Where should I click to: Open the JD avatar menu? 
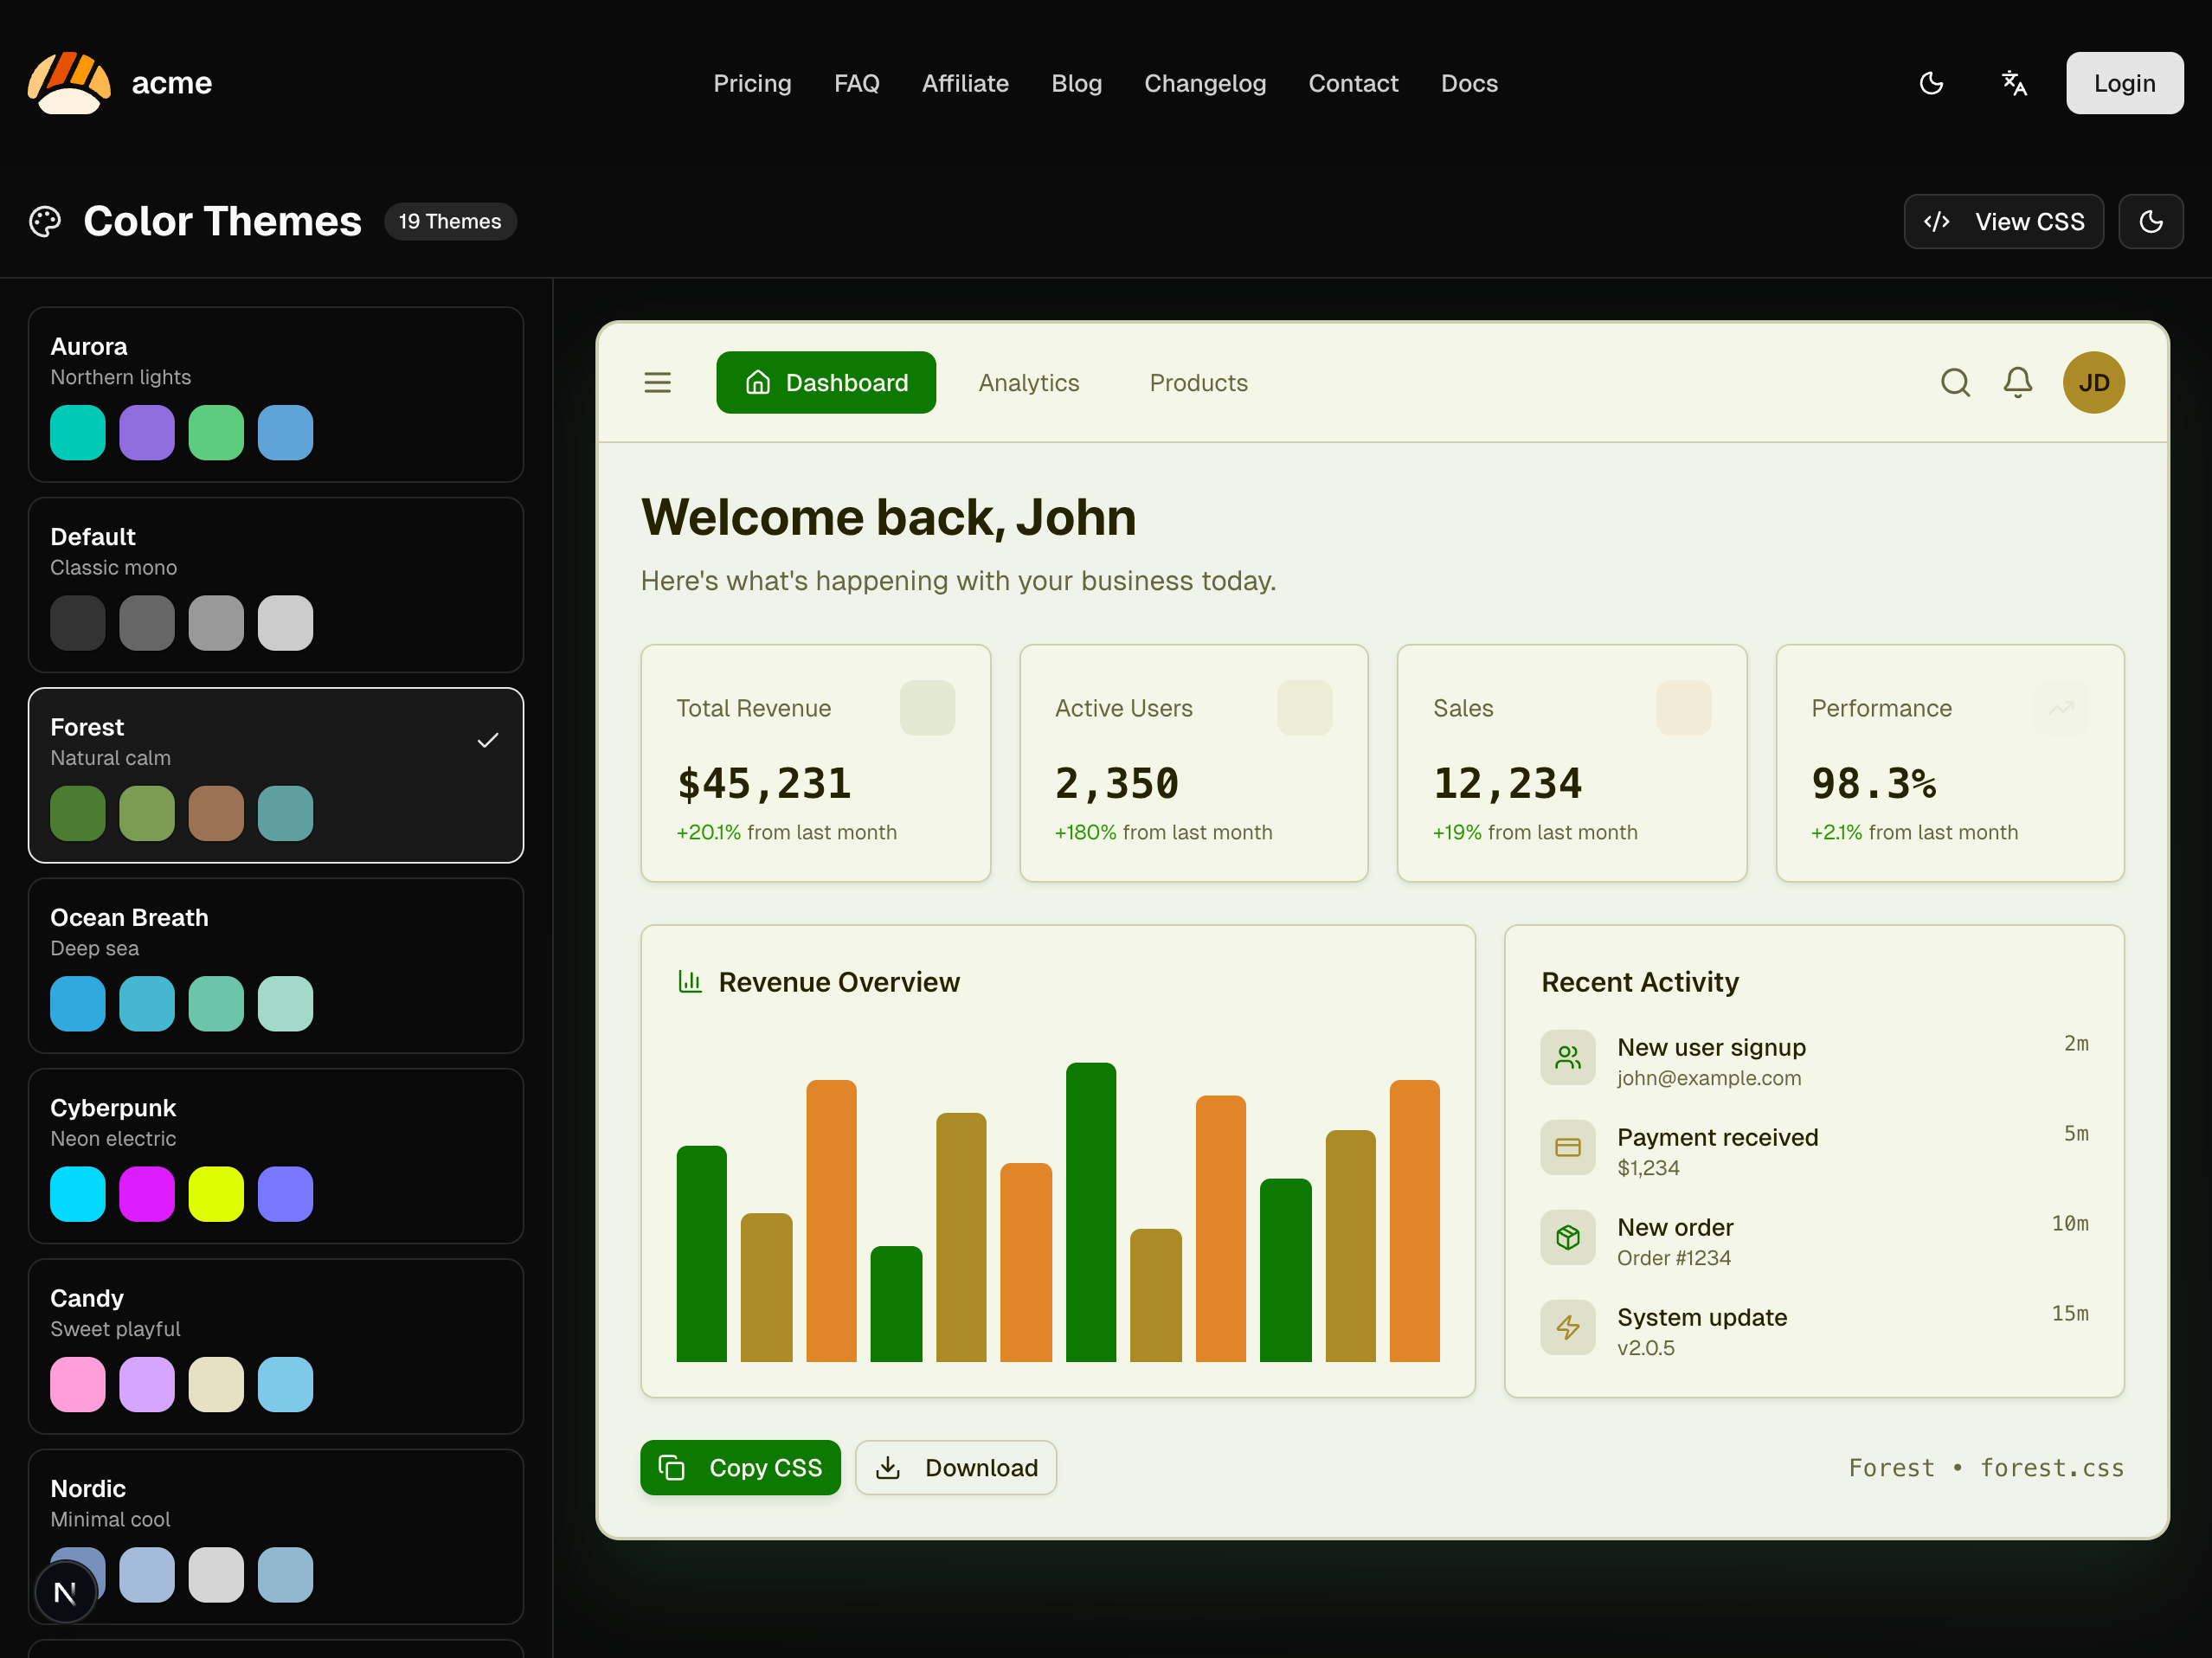point(2094,382)
